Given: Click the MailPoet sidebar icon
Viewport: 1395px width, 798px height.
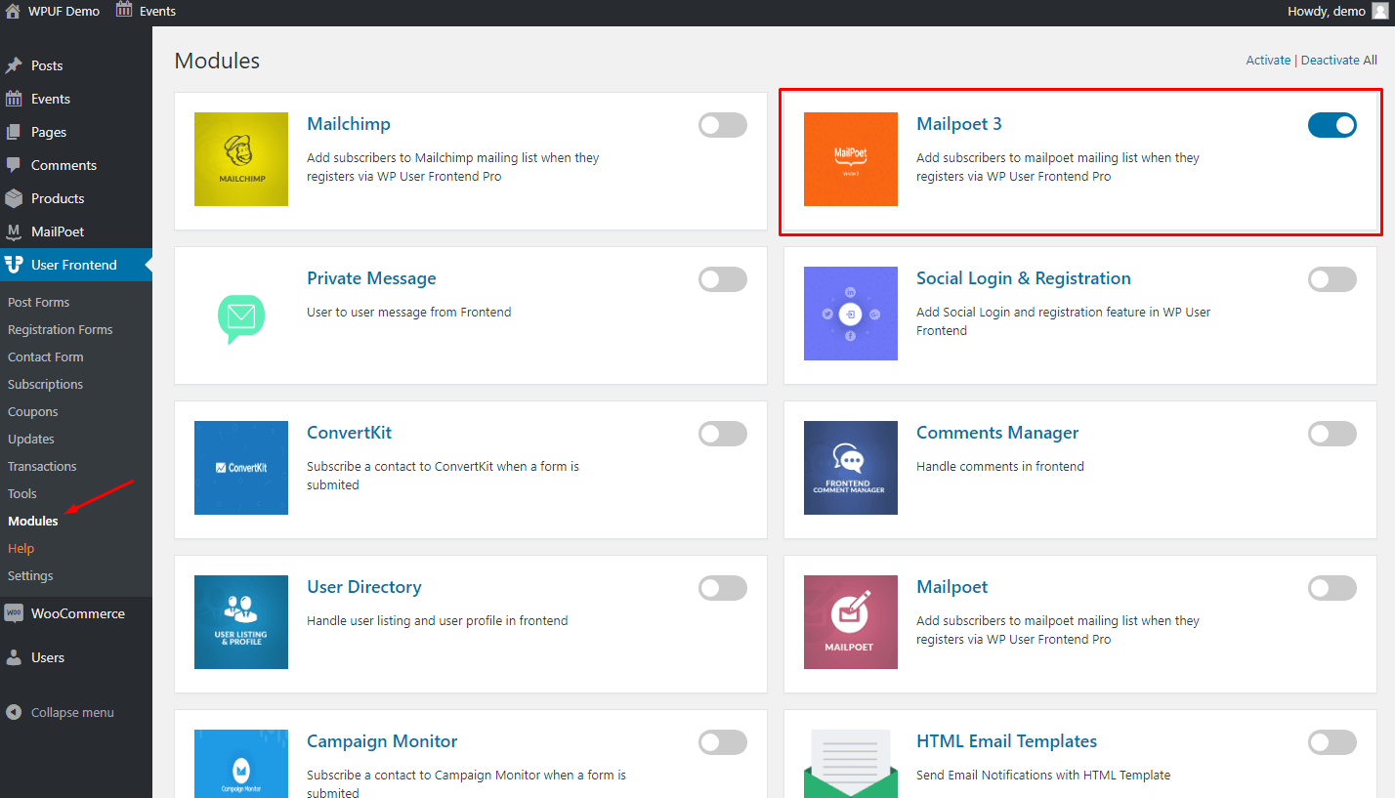Looking at the screenshot, I should [x=14, y=231].
